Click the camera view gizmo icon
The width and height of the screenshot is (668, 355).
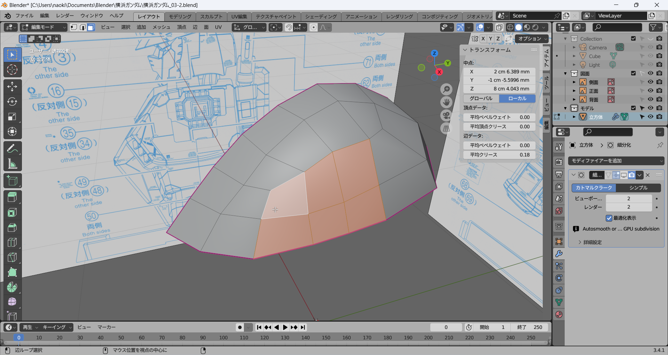pyautogui.click(x=446, y=115)
